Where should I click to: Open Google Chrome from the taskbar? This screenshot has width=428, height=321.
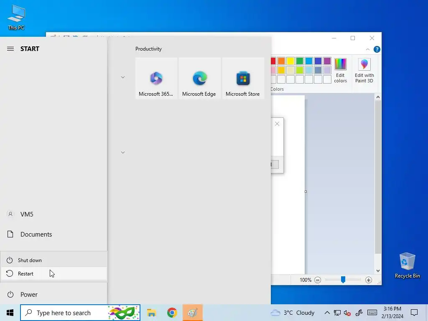tap(172, 313)
